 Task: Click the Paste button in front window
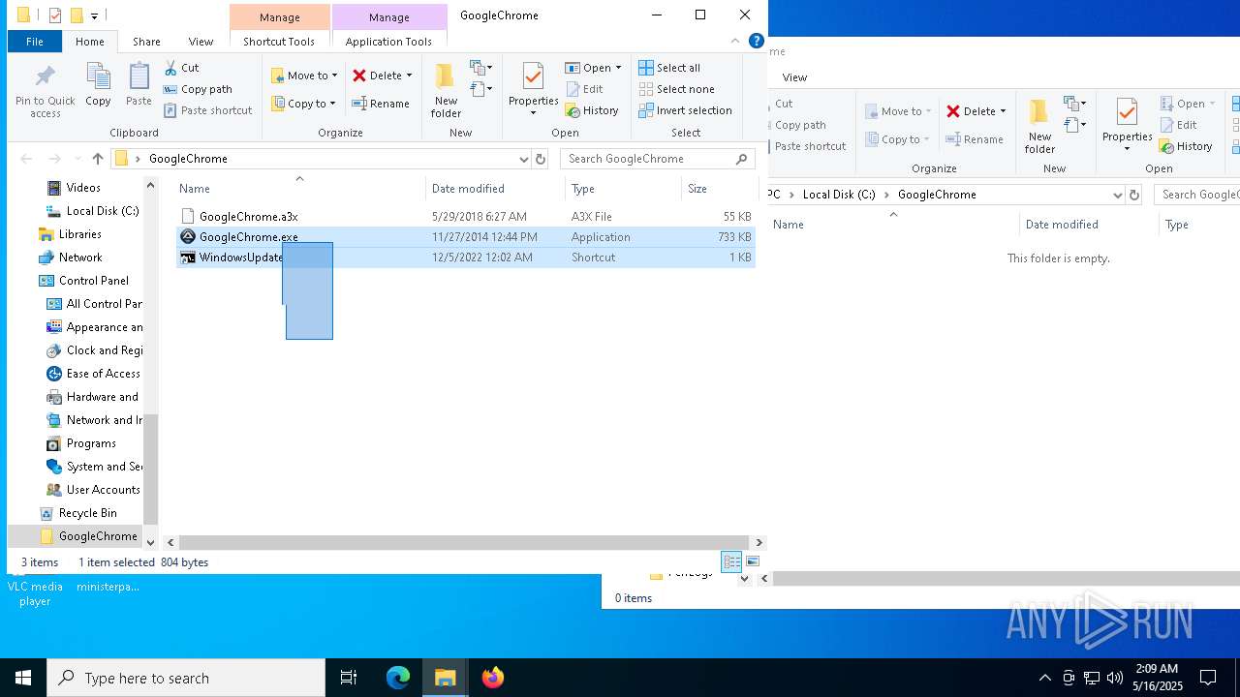click(139, 85)
